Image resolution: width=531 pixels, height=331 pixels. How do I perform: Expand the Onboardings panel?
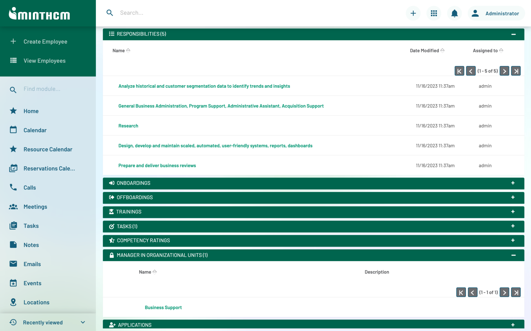[513, 183]
